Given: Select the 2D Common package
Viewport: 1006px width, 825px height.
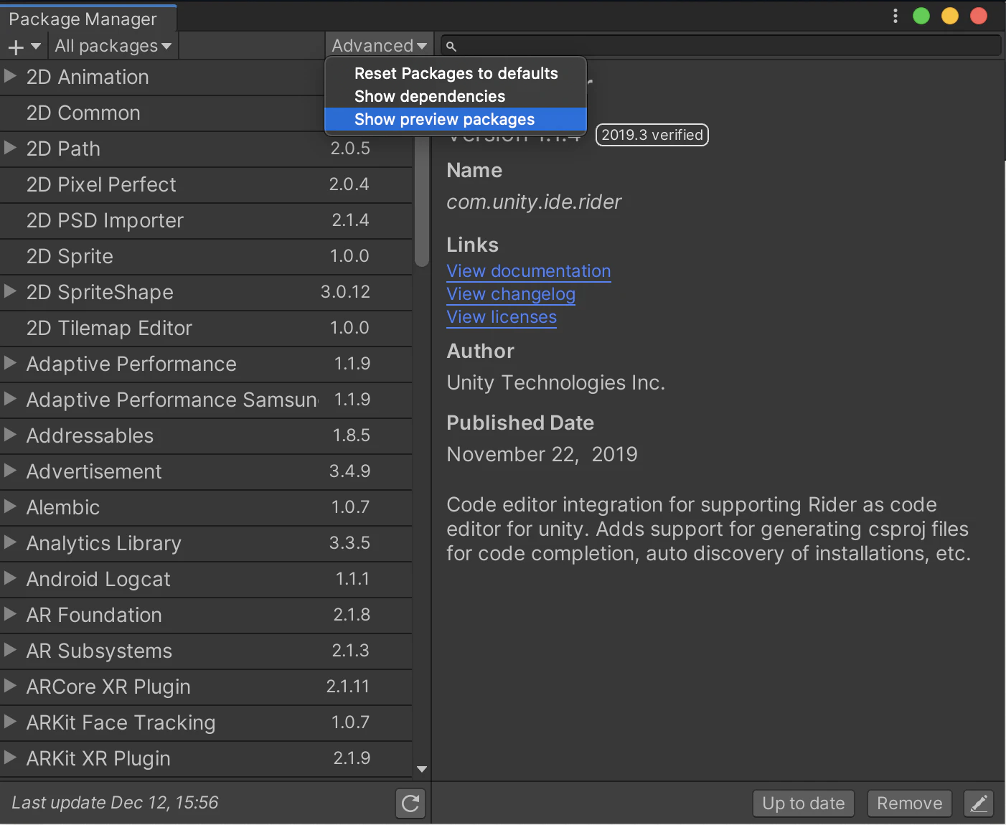Looking at the screenshot, I should click(x=206, y=113).
